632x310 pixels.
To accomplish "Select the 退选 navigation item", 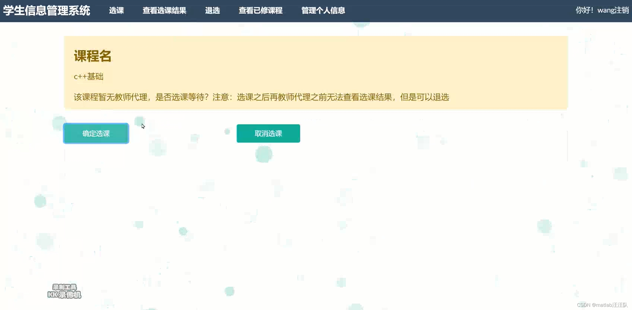I will click(x=212, y=11).
